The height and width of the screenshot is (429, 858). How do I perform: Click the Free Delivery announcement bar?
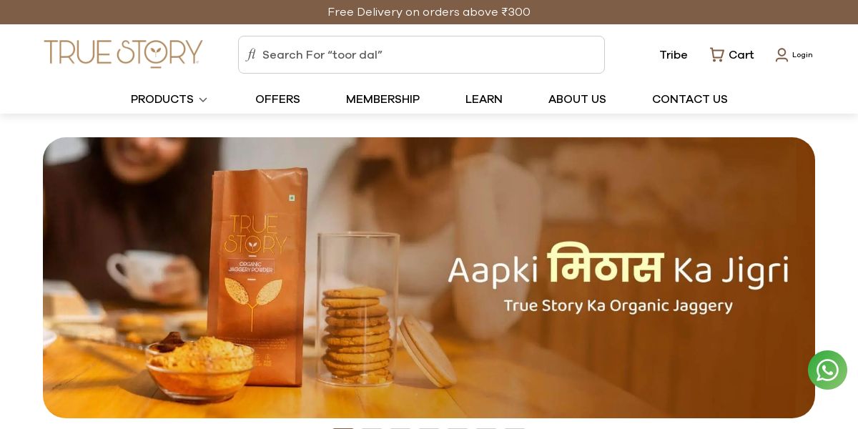pos(429,12)
